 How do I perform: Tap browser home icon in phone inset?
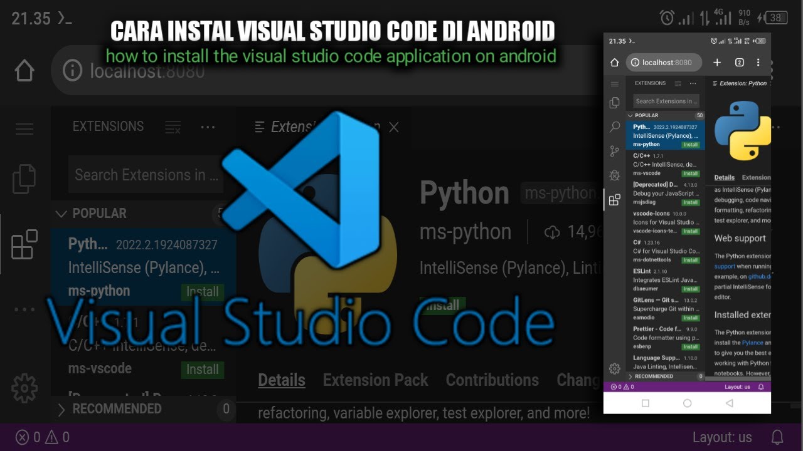pos(615,63)
